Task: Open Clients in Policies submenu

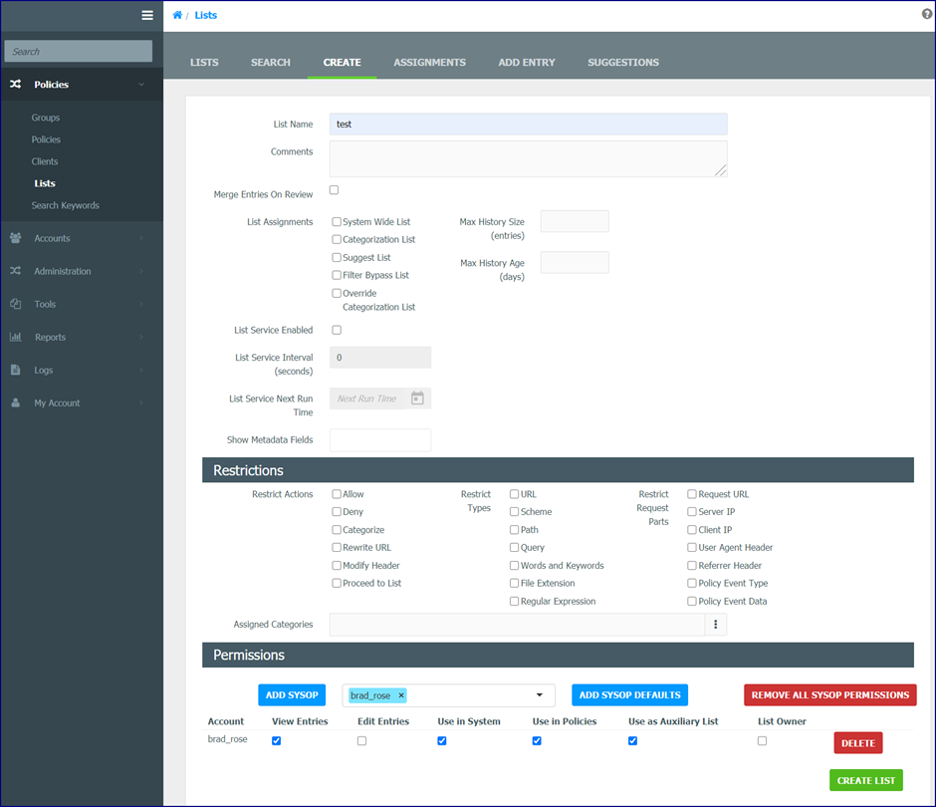Action: coord(45,161)
